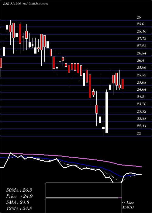Click the 29 price axis label
Image resolution: width=152 pixels, height=213 pixels.
(x=139, y=17)
